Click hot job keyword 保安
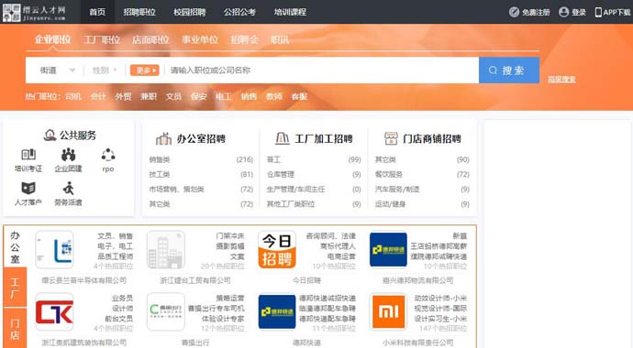 (x=199, y=97)
